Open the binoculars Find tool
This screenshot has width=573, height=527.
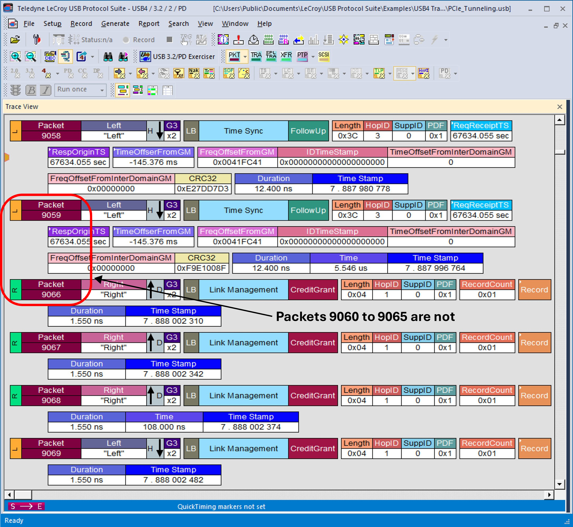tap(108, 56)
